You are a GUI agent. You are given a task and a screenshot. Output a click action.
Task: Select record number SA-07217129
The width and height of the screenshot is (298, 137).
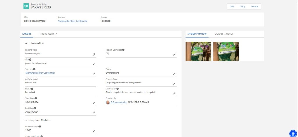click(x=41, y=7)
